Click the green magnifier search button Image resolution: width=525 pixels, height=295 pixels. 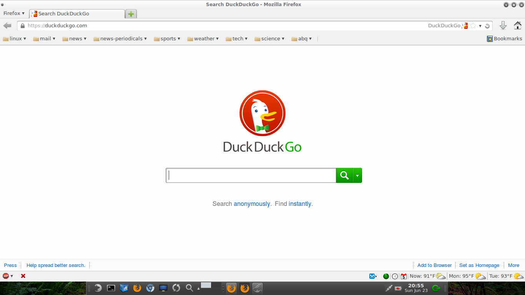344,176
